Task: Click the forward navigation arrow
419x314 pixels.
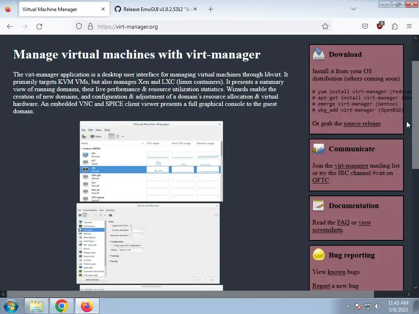Action: pos(25,27)
